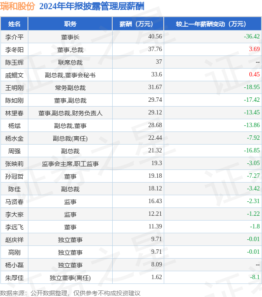Screen dimensions: 262x297
Task: Click the heading 2024年年报披露管理层薪酬
Action: (x=92, y=6)
